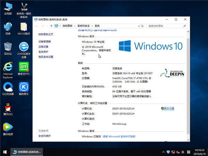Select 控制面板 in the breadcrumb path
The width and height of the screenshot is (208, 156).
coord(67,26)
